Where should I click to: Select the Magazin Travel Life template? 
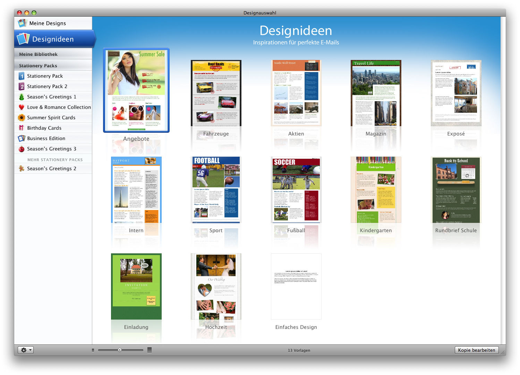376,93
